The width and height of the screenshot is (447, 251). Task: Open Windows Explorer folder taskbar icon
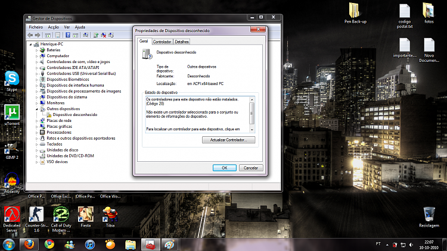point(131,244)
